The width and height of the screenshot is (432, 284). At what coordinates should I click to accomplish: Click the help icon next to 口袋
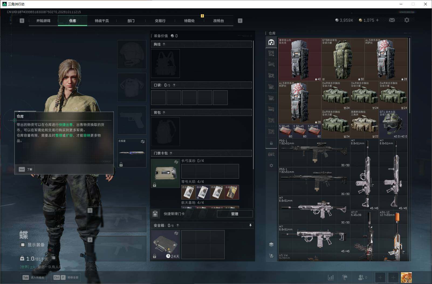click(174, 85)
